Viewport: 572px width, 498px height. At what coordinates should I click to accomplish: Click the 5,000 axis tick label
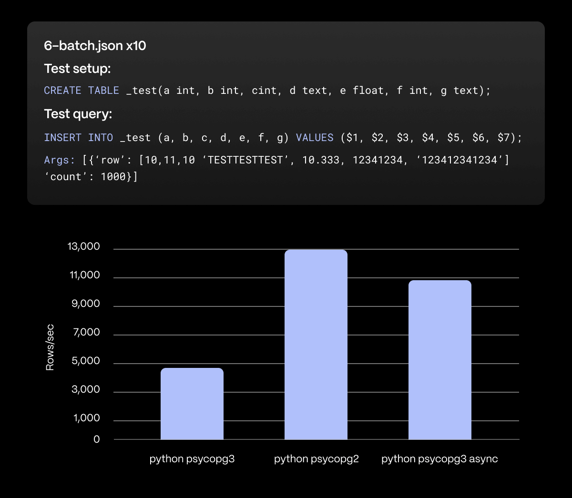[x=86, y=361]
